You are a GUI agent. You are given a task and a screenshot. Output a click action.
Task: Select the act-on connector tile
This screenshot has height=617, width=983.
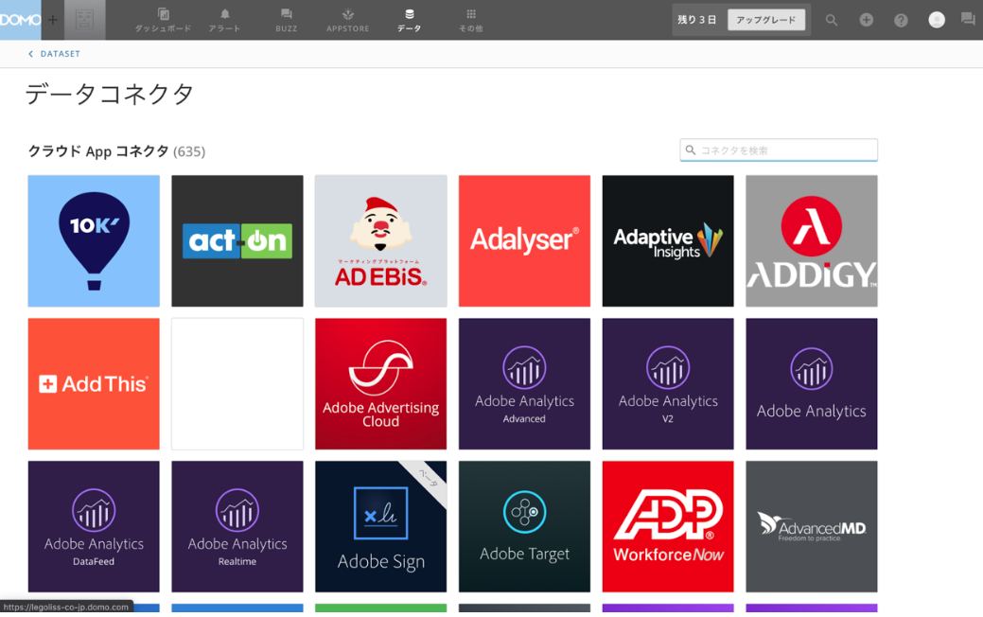(237, 240)
